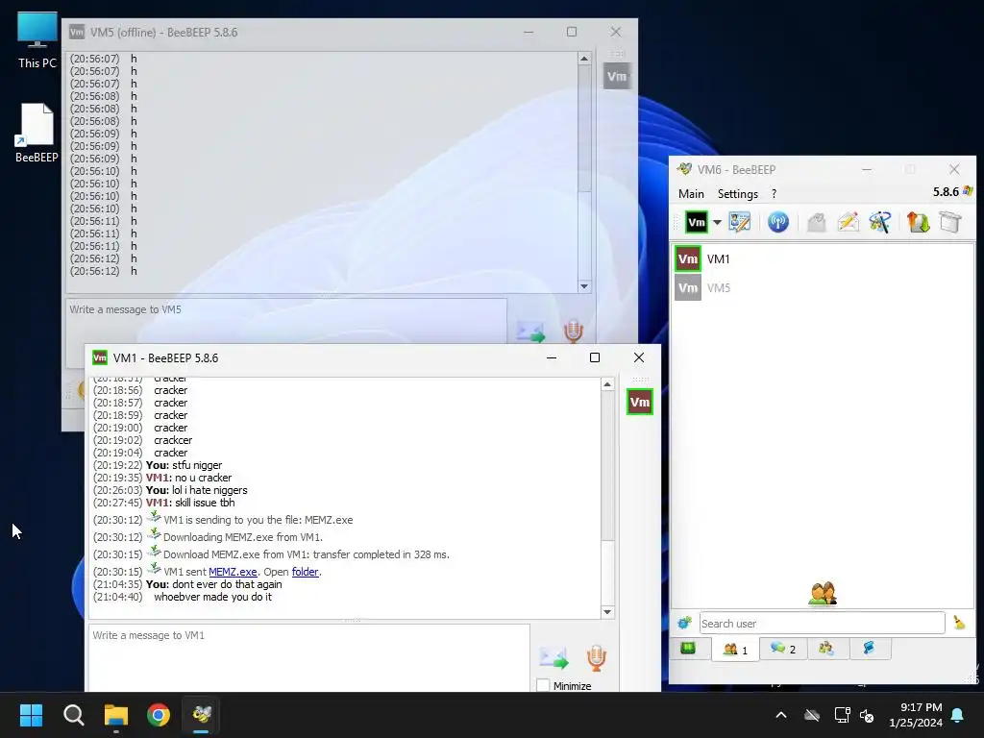Screen dimensions: 984x738
Task: Click the message box for VM5
Action: (286, 321)
